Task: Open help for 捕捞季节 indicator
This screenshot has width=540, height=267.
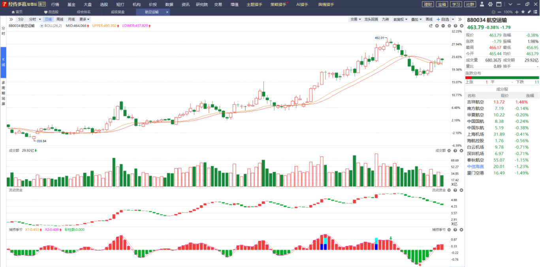Action: click(455, 230)
